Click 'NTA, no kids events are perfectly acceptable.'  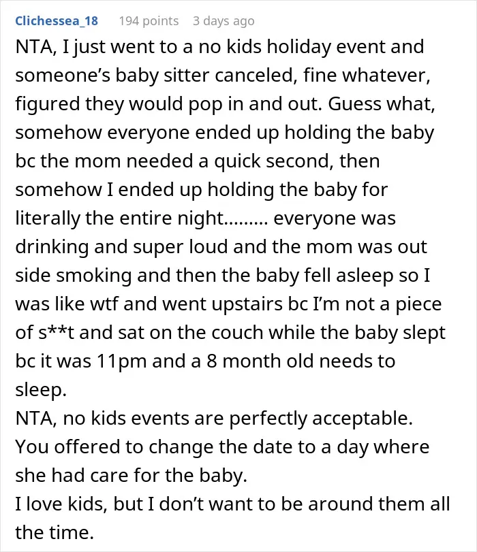214,418
